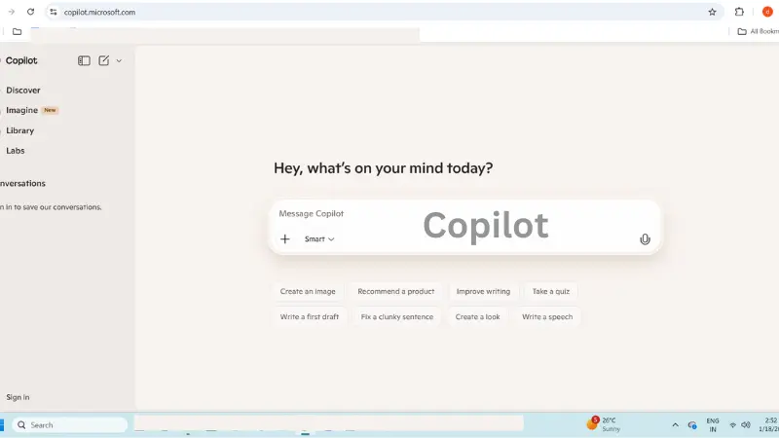779x438 pixels.
Task: Click the taskbar volume speaker icon
Action: pyautogui.click(x=746, y=425)
